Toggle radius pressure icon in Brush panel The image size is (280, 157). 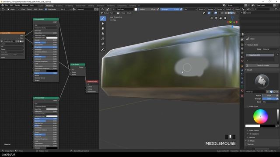277,96
